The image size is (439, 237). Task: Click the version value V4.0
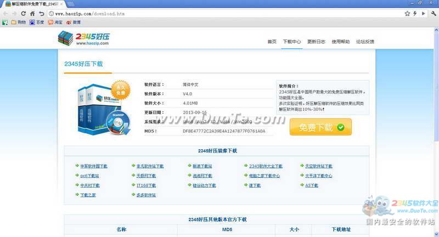(x=187, y=94)
